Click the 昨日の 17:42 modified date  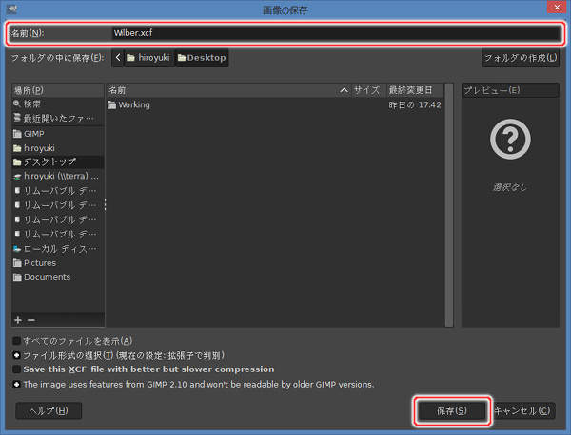pyautogui.click(x=414, y=105)
